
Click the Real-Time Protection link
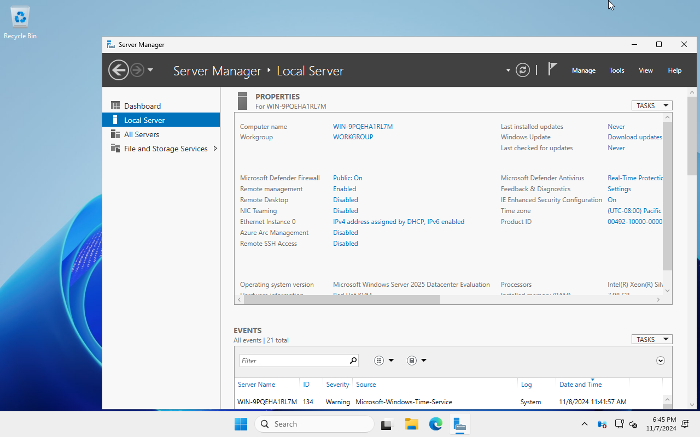(x=635, y=178)
